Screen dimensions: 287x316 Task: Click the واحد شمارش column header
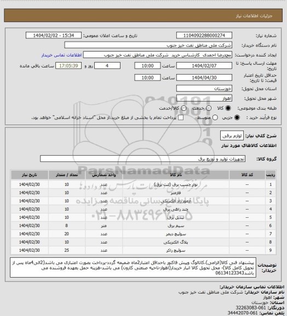pyautogui.click(x=104, y=174)
